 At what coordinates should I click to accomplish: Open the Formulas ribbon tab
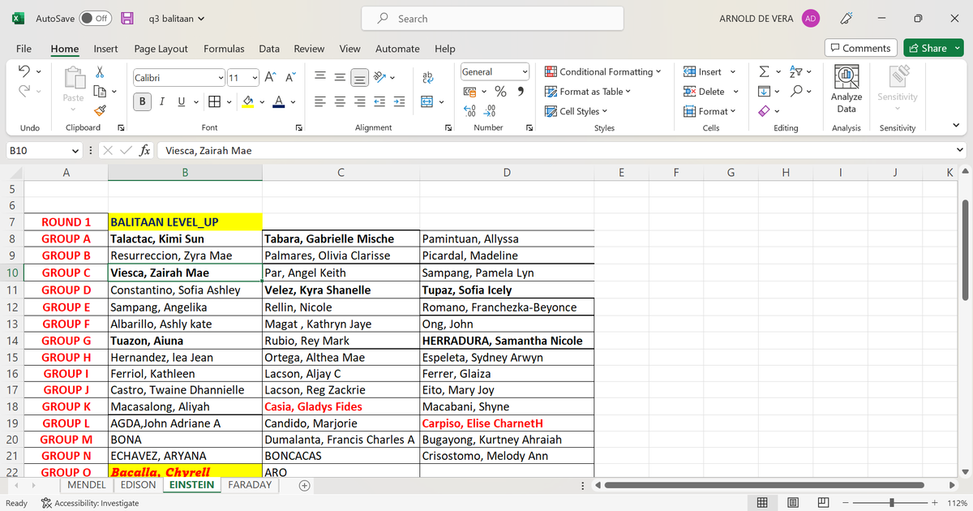(224, 49)
